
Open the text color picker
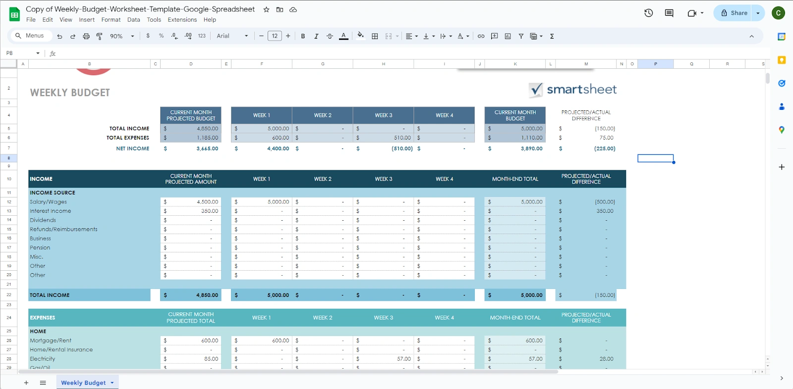343,36
